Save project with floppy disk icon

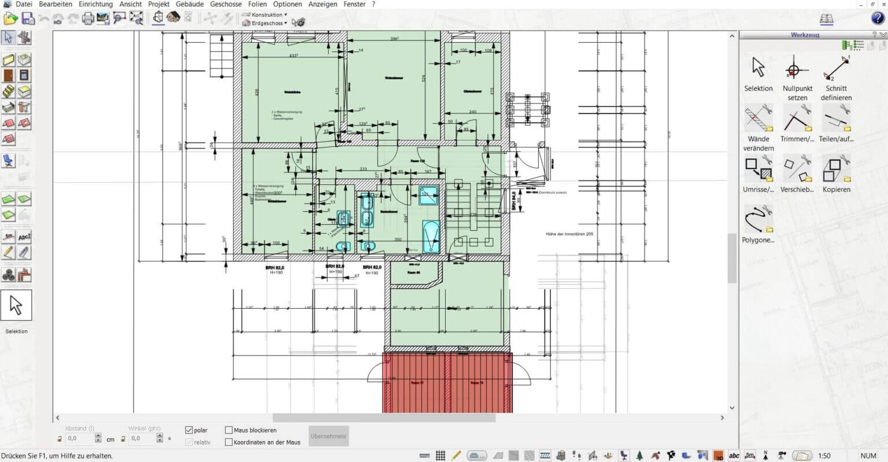28,19
